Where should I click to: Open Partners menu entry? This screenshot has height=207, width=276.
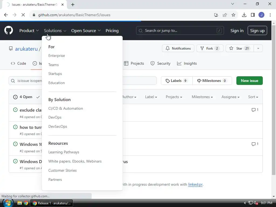tap(55, 180)
